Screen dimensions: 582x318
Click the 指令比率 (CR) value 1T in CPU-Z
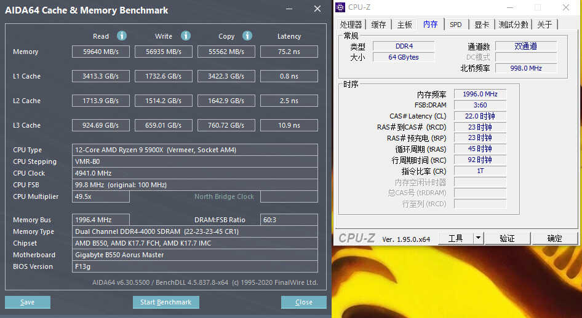(x=480, y=171)
